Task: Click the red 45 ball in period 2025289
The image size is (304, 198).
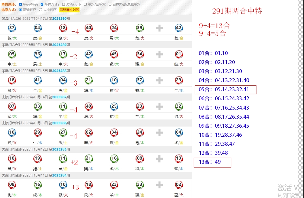Action: point(114,54)
